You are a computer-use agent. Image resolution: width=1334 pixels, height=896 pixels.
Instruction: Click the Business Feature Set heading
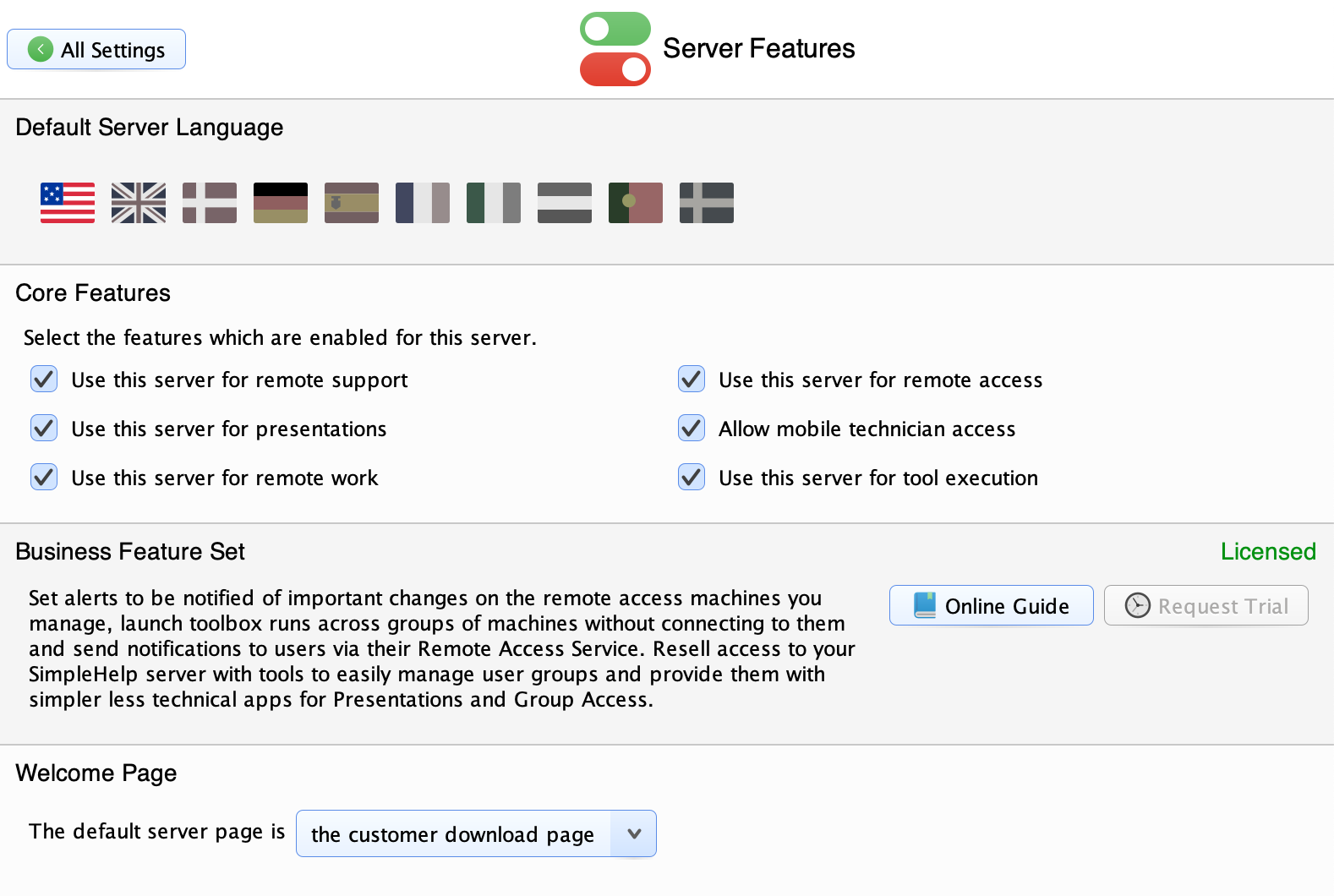click(x=130, y=551)
